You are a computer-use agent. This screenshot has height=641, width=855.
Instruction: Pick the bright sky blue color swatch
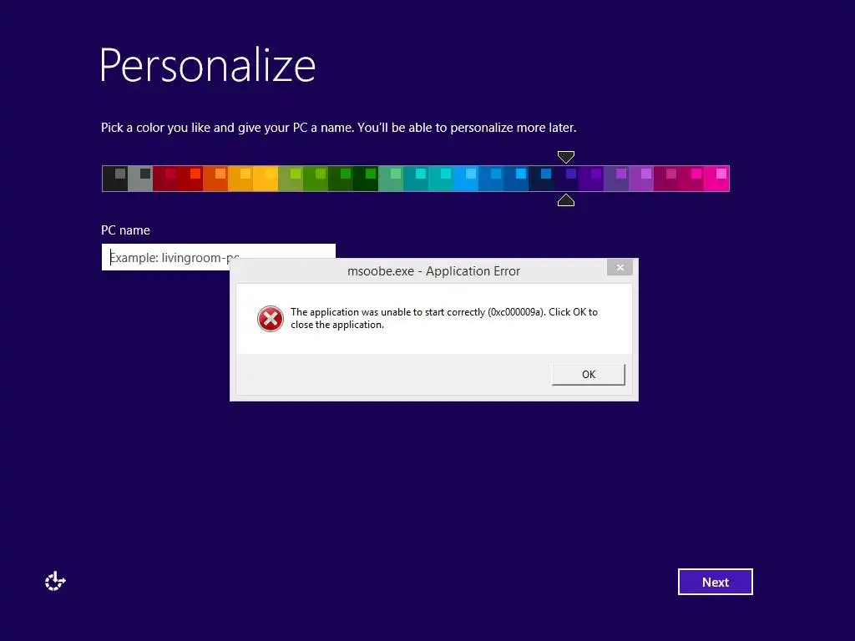[466, 179]
